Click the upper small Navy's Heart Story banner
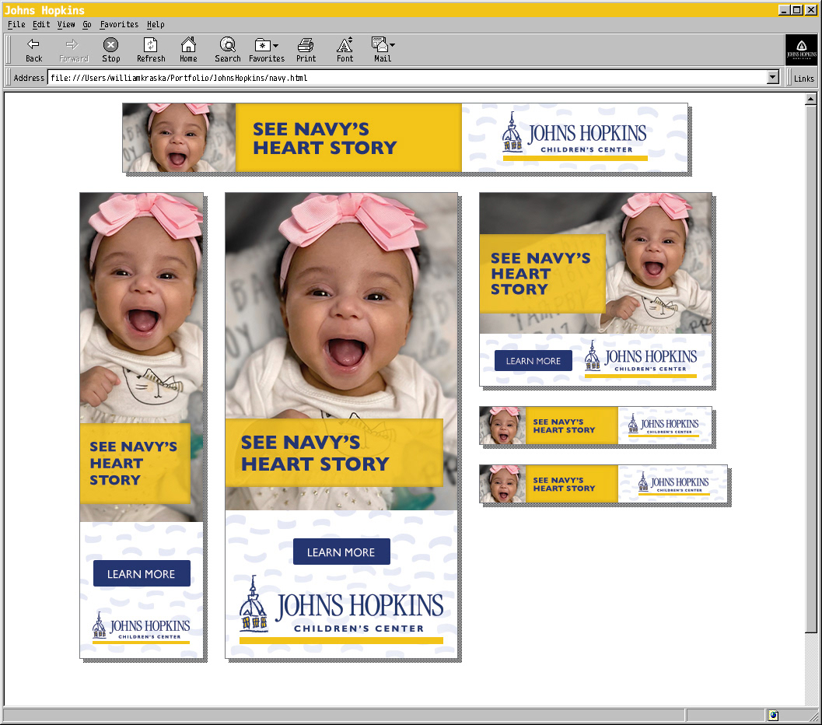The height and width of the screenshot is (725, 822). pos(596,426)
